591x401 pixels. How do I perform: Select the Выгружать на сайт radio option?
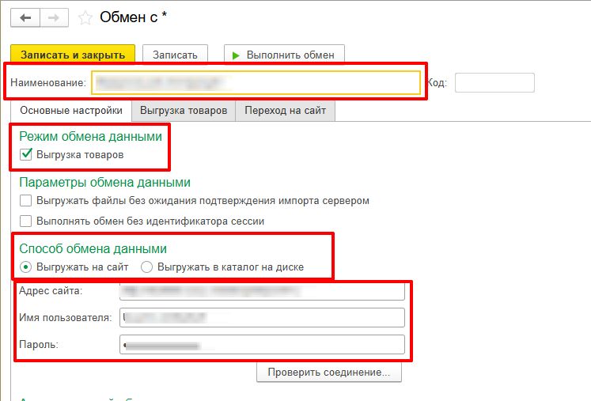point(26,267)
